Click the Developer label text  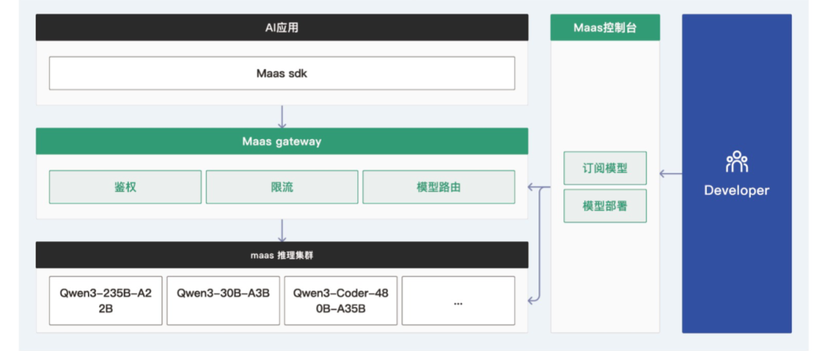click(x=736, y=190)
